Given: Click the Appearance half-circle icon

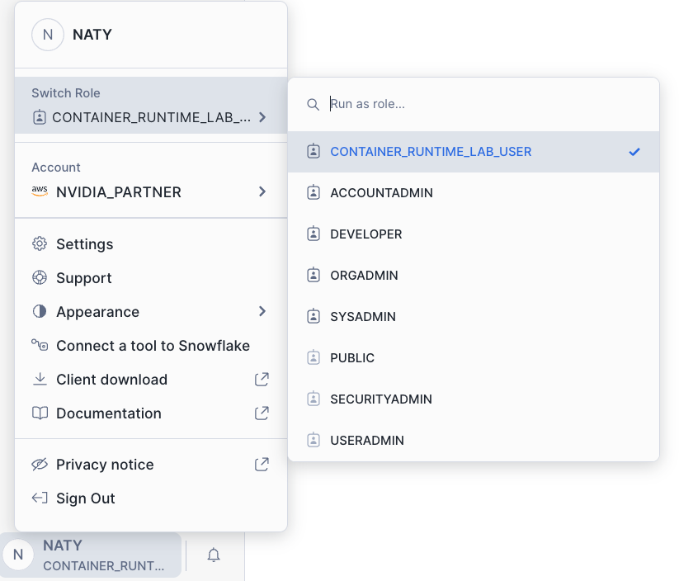Looking at the screenshot, I should click(40, 311).
